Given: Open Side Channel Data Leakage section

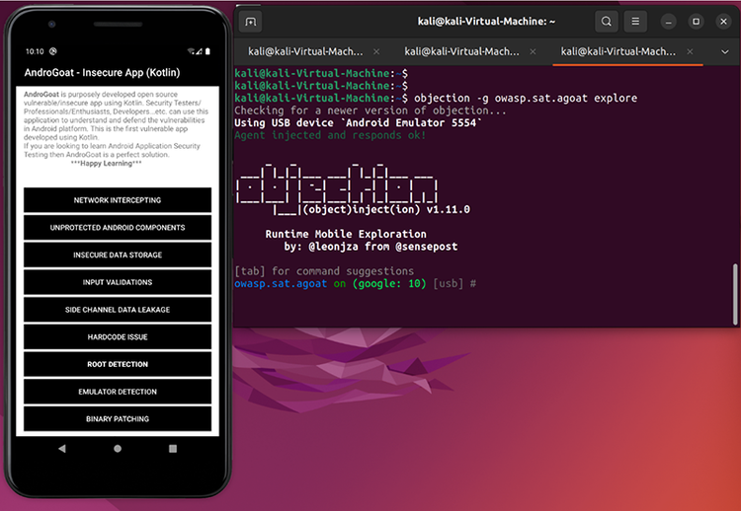Looking at the screenshot, I should coord(118,310).
